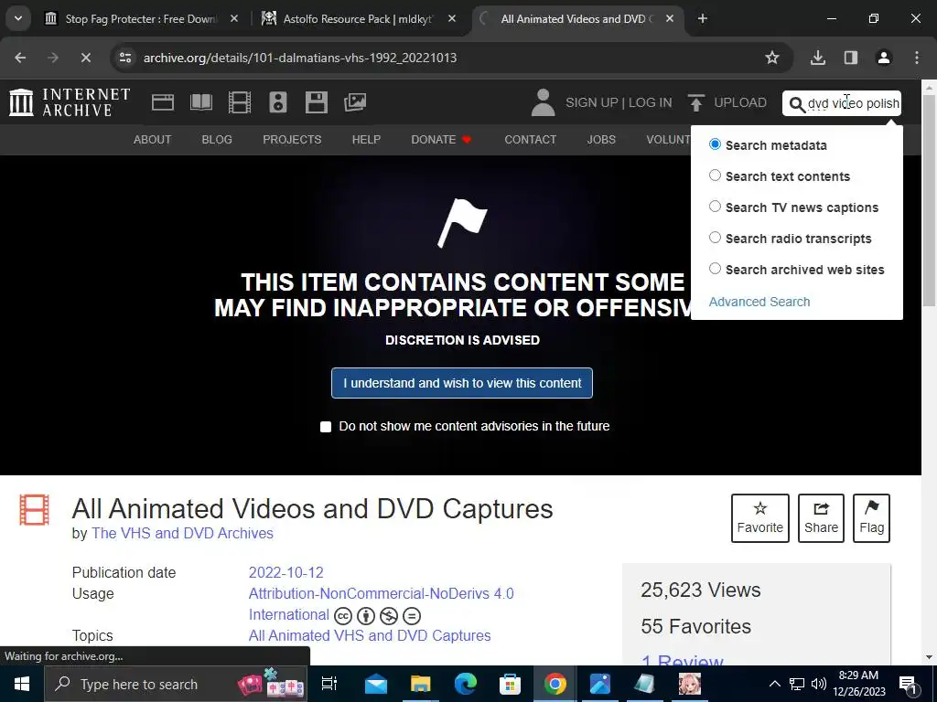The image size is (937, 702).
Task: Open the PROJECTS menu item
Action: pos(292,140)
